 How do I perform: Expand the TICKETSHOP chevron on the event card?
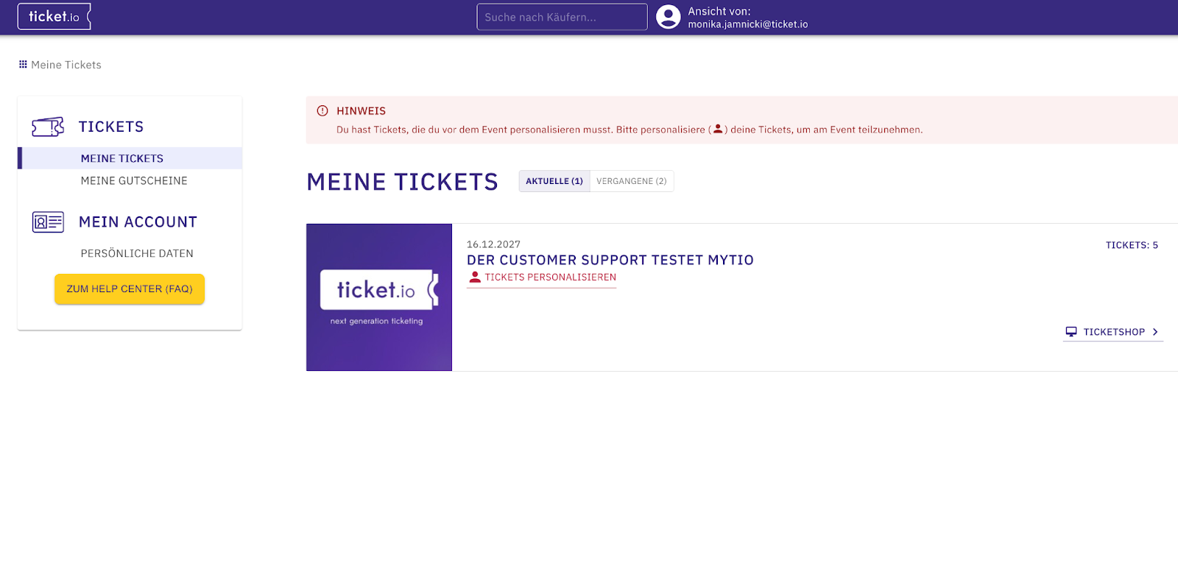point(1156,331)
